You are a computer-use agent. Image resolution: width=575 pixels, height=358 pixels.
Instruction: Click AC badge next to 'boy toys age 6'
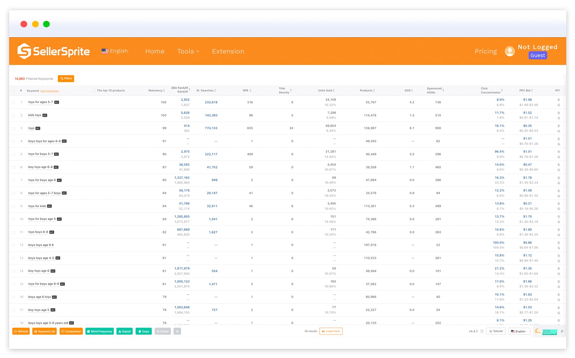[x=53, y=271]
